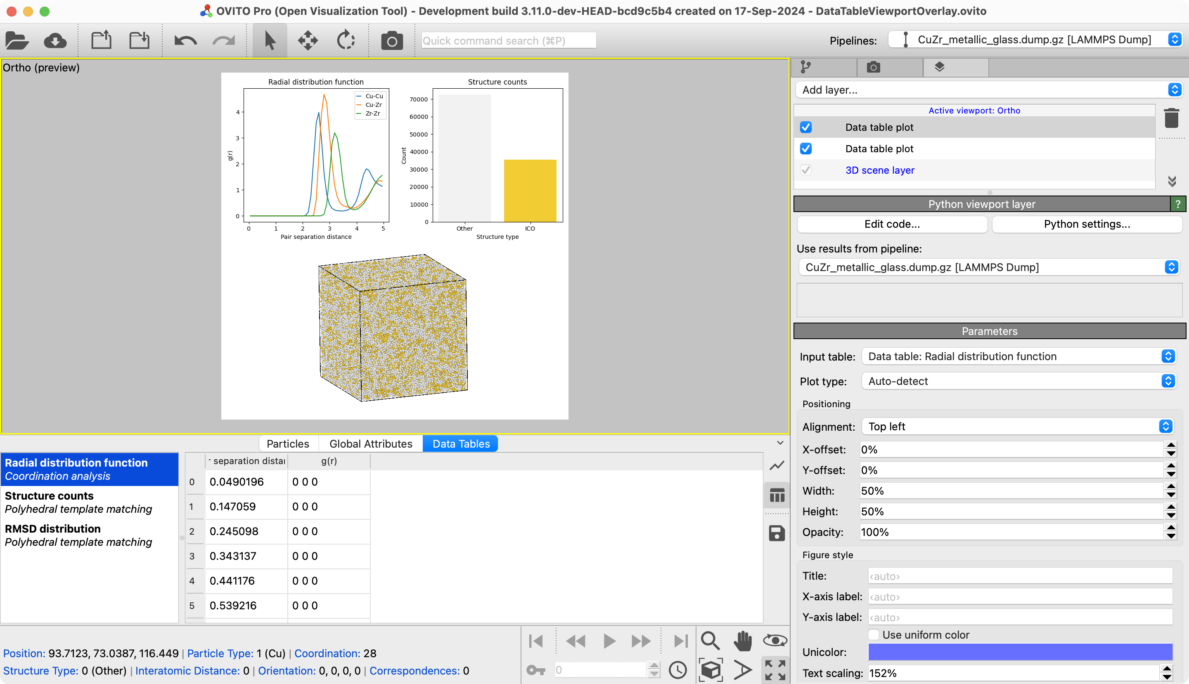
Task: Delete the selected layer with the trash icon
Action: (1171, 118)
